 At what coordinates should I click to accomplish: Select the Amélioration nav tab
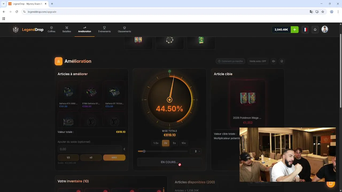tap(84, 29)
